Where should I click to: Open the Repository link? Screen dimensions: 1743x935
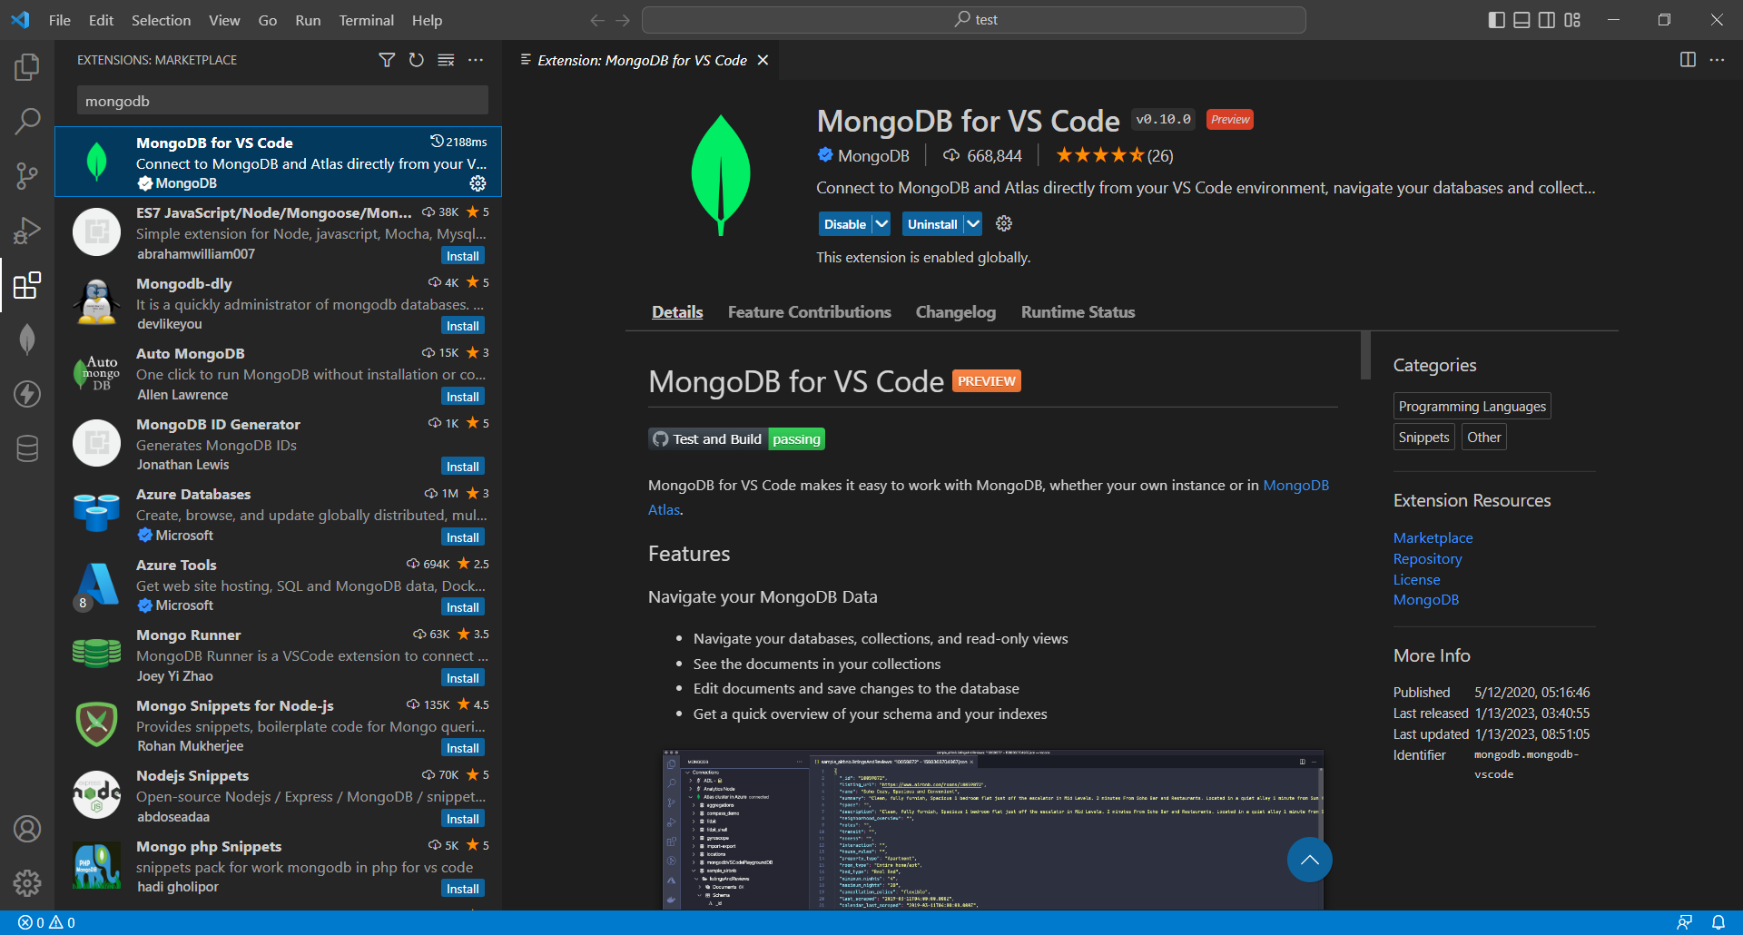[x=1427, y=558]
